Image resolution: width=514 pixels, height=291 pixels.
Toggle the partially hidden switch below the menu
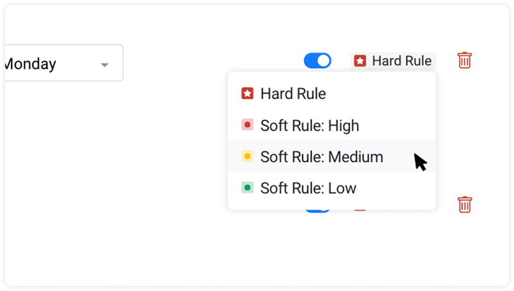317,211
